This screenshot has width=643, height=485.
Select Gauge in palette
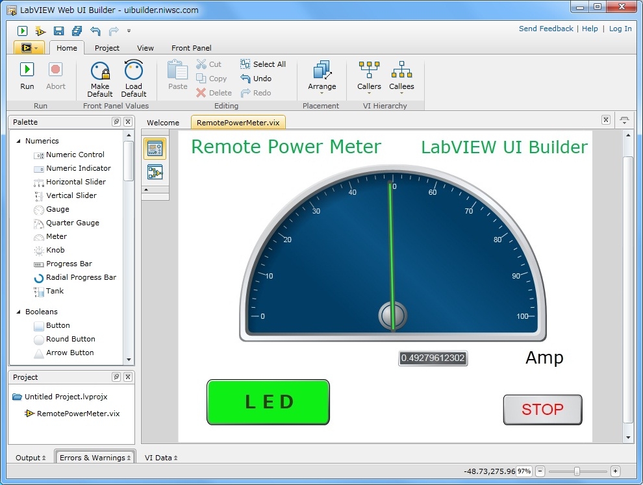pyautogui.click(x=52, y=209)
